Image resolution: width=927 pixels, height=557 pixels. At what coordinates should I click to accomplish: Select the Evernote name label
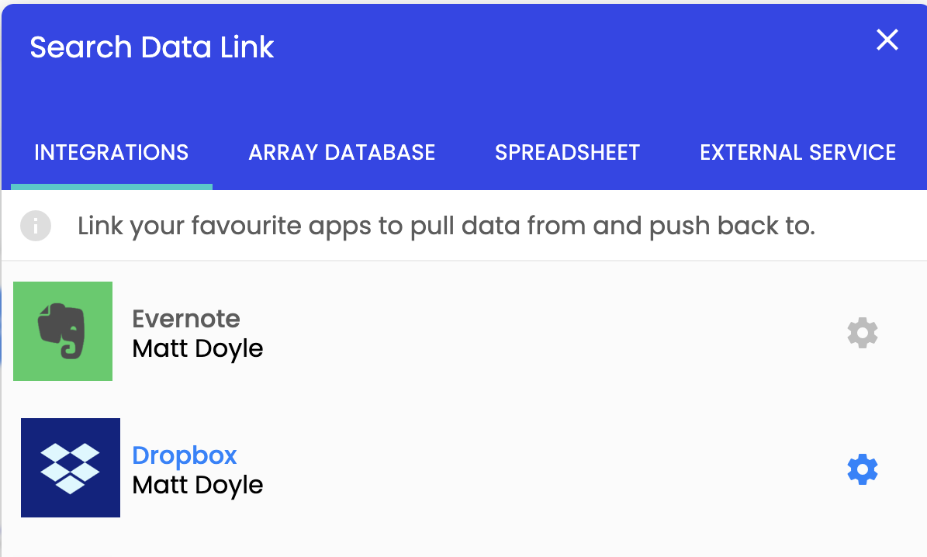tap(186, 319)
